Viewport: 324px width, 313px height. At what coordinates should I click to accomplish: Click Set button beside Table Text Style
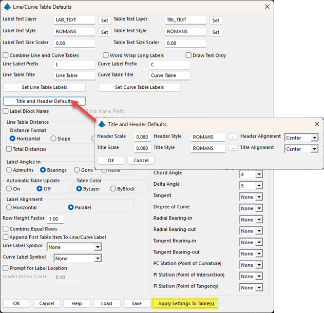[x=216, y=32]
